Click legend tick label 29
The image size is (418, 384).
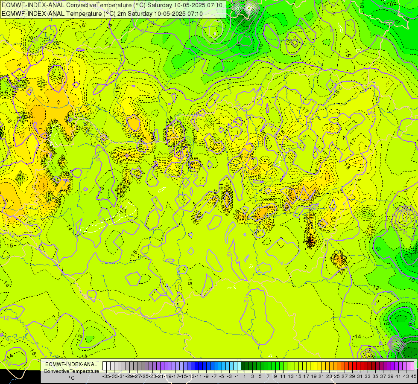pyautogui.click(x=352, y=376)
